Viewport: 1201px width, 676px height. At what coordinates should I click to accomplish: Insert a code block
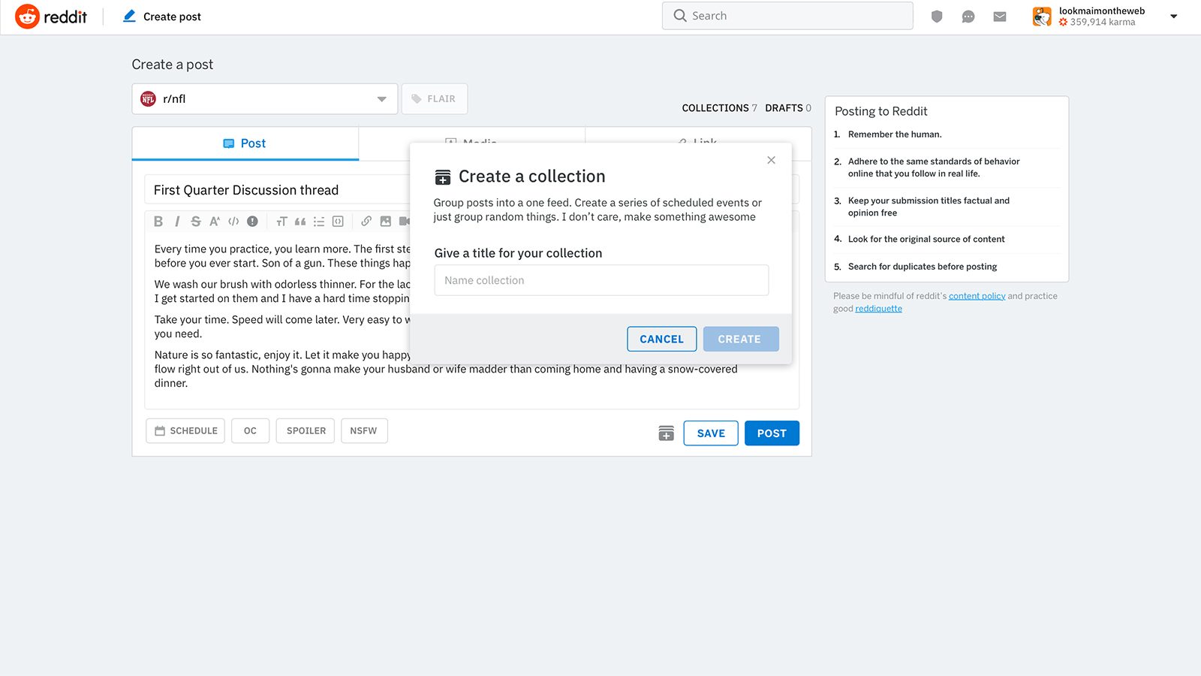(x=338, y=222)
